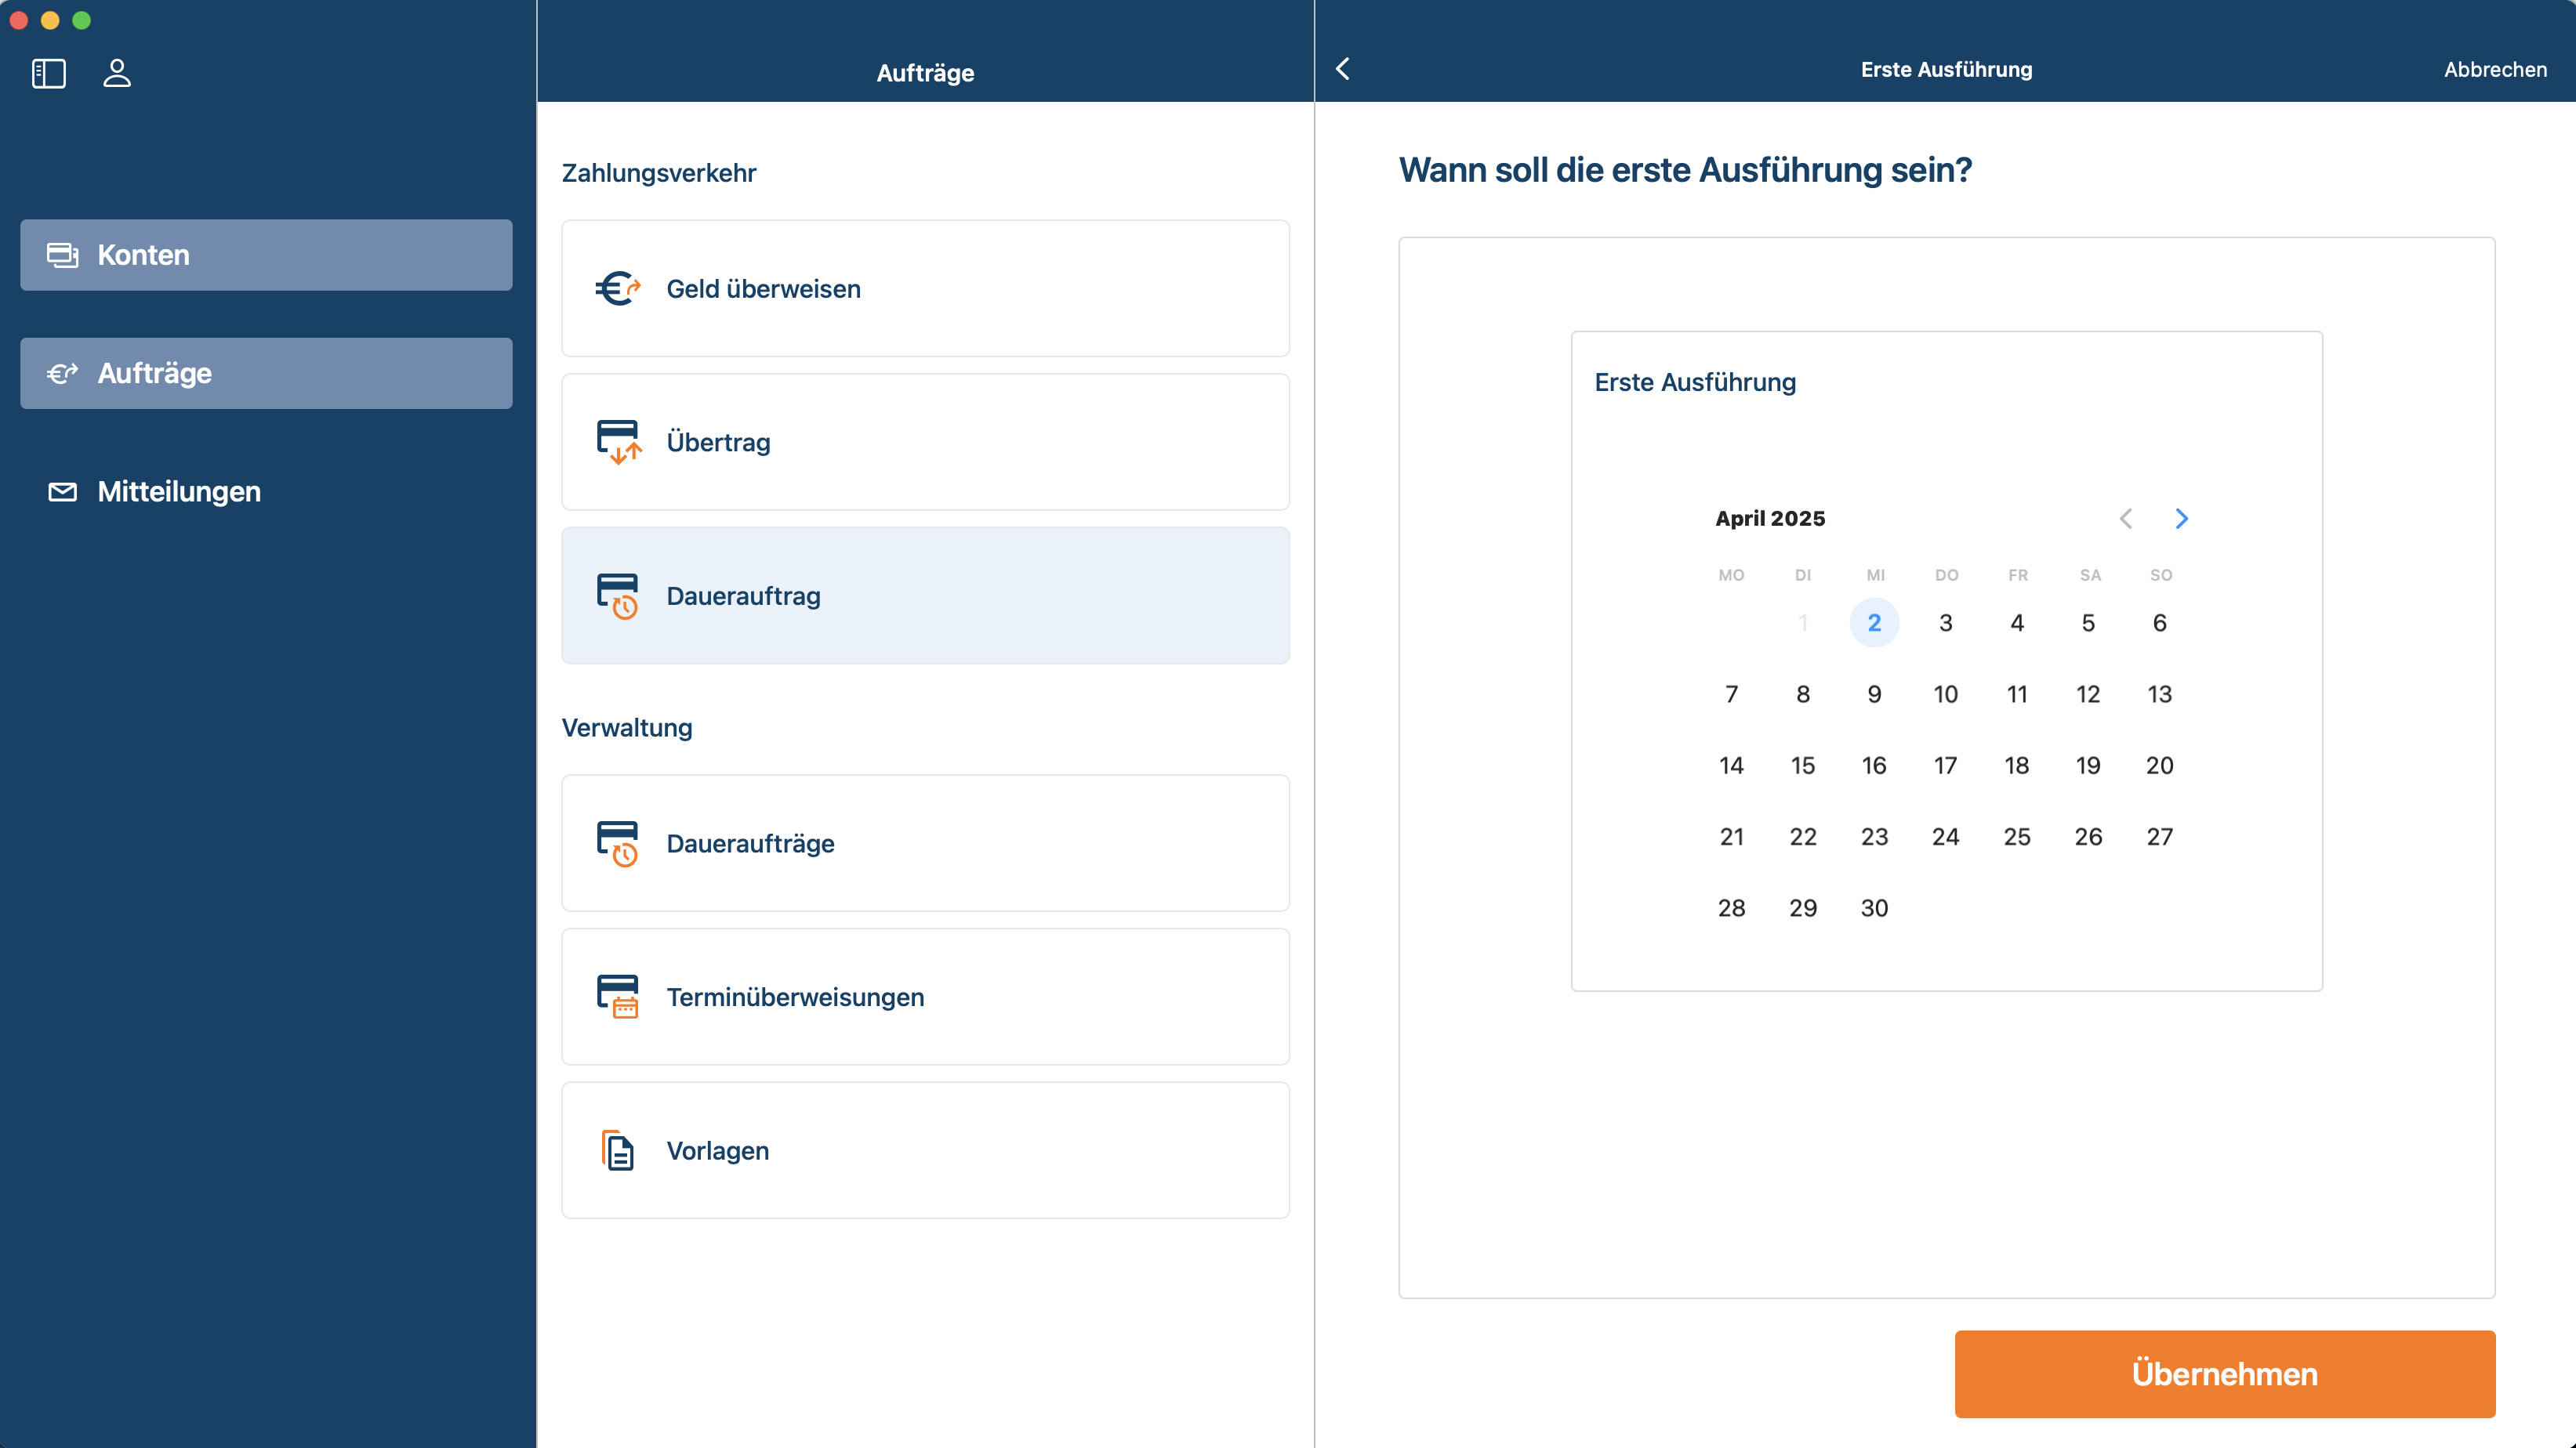Screen dimensions: 2576x1448
Task: Click the Verwaltung section heading
Action: tap(627, 727)
